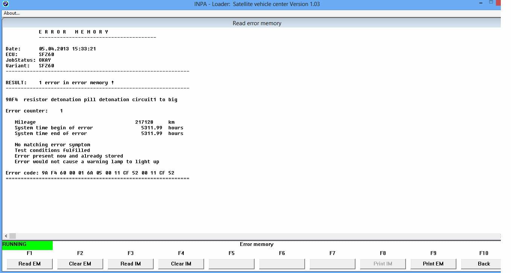Click the disabled Print IM button
The height and width of the screenshot is (273, 511).
383,264
